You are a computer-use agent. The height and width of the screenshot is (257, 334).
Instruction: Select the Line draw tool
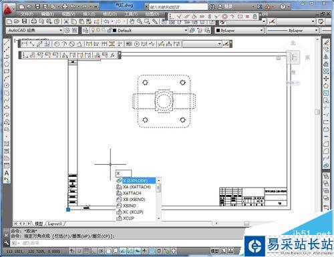coord(7,43)
